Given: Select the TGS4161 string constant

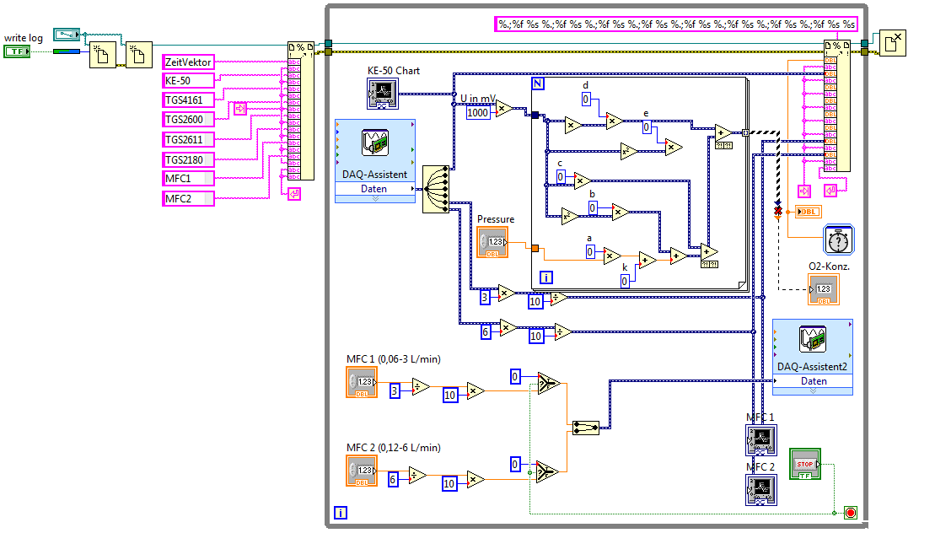Looking at the screenshot, I should click(188, 100).
